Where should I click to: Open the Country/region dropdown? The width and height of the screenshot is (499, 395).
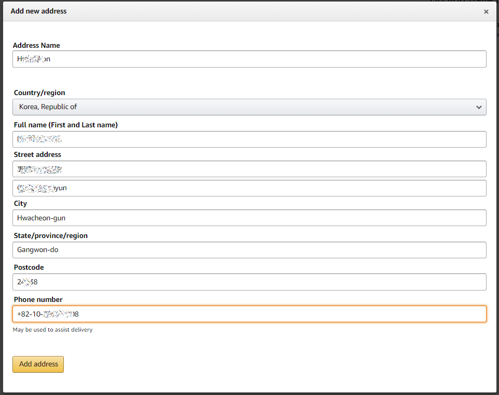(249, 107)
